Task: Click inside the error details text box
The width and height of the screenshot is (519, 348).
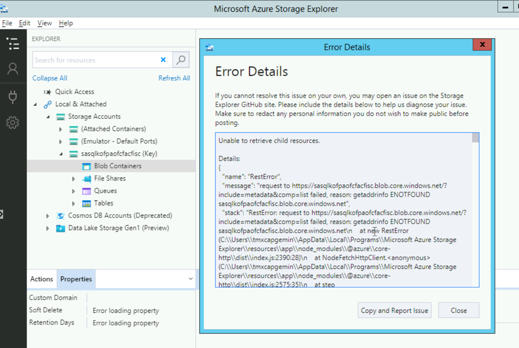Action: [344, 210]
